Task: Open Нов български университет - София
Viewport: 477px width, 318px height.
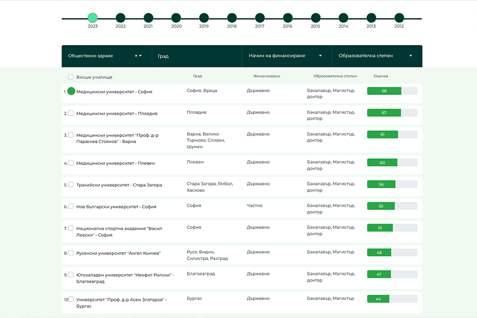Action: tap(116, 207)
